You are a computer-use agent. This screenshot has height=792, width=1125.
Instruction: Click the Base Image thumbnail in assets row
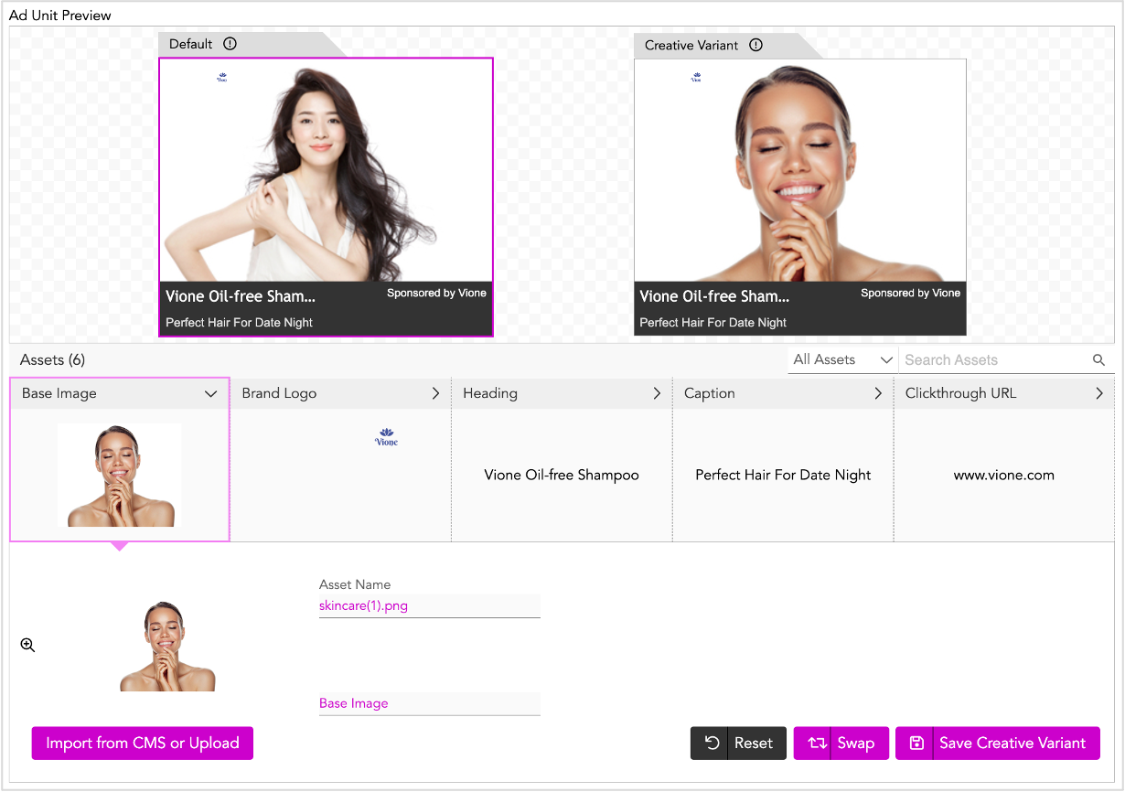(x=120, y=475)
